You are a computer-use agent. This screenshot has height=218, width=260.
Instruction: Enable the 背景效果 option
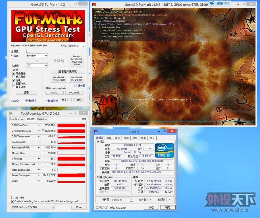click(x=14, y=87)
